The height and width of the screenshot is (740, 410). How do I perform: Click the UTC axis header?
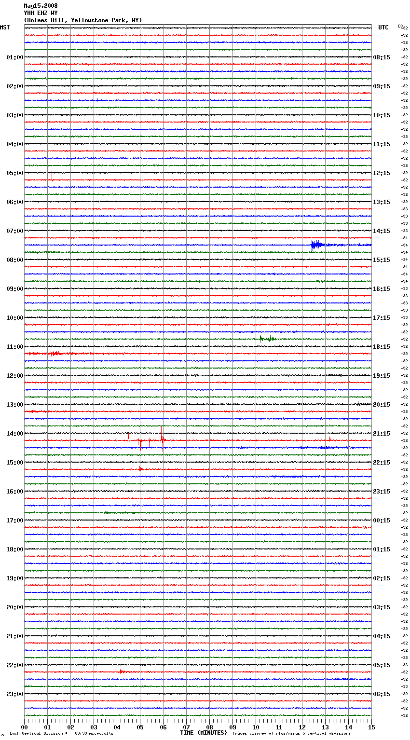[x=383, y=27]
